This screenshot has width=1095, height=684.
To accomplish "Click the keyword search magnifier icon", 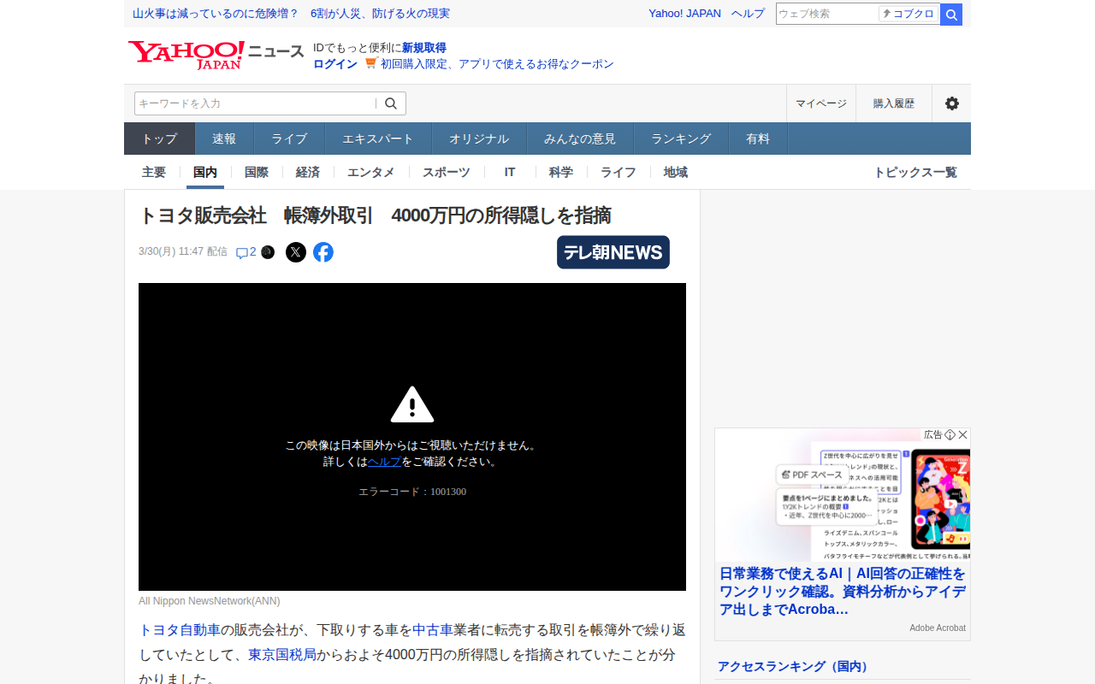I will [391, 103].
